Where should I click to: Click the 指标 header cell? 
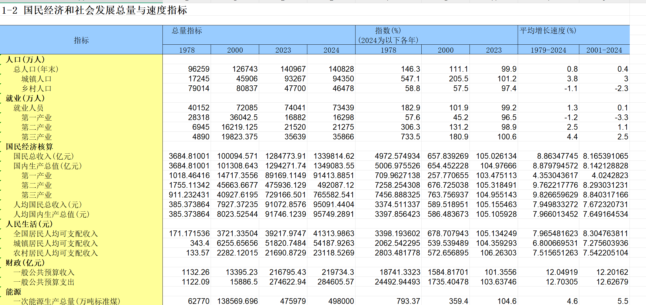pyautogui.click(x=81, y=40)
